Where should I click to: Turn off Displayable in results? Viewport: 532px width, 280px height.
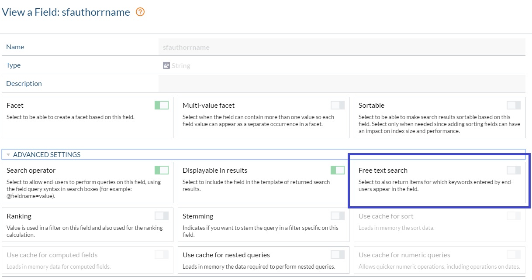tap(337, 170)
